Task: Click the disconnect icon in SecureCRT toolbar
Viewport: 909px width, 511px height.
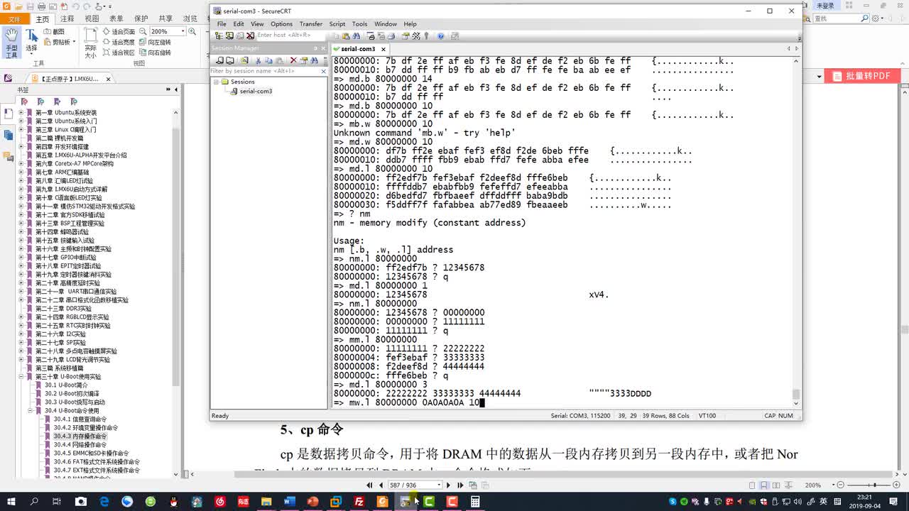Action: [250, 35]
